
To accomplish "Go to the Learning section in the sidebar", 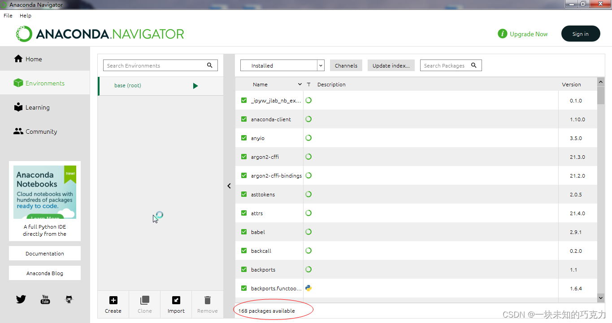I will 45,107.
